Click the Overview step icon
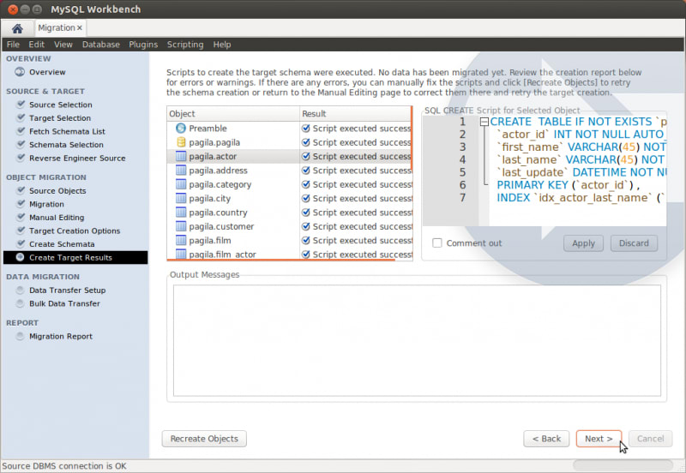This screenshot has height=473, width=686. point(20,72)
